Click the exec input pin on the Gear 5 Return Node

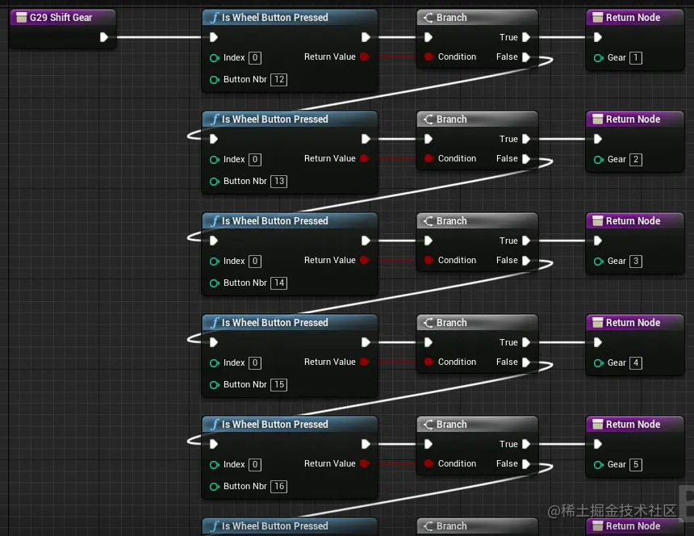coord(598,444)
